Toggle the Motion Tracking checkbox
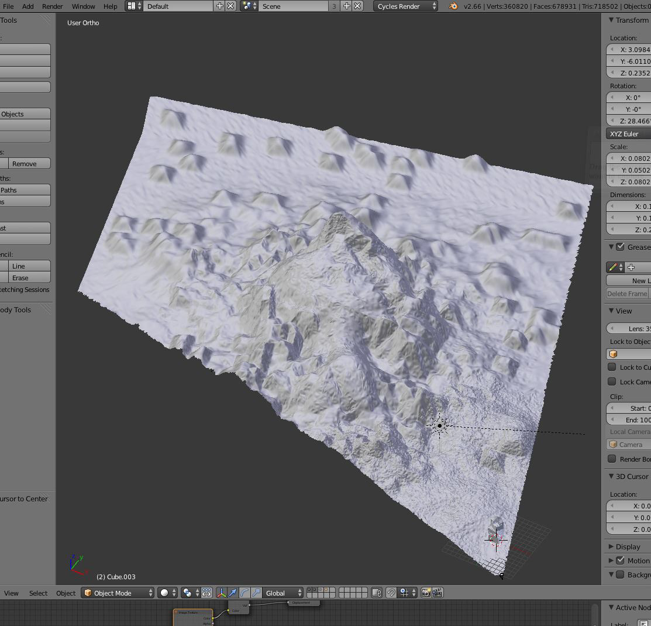The height and width of the screenshot is (626, 651). click(620, 560)
